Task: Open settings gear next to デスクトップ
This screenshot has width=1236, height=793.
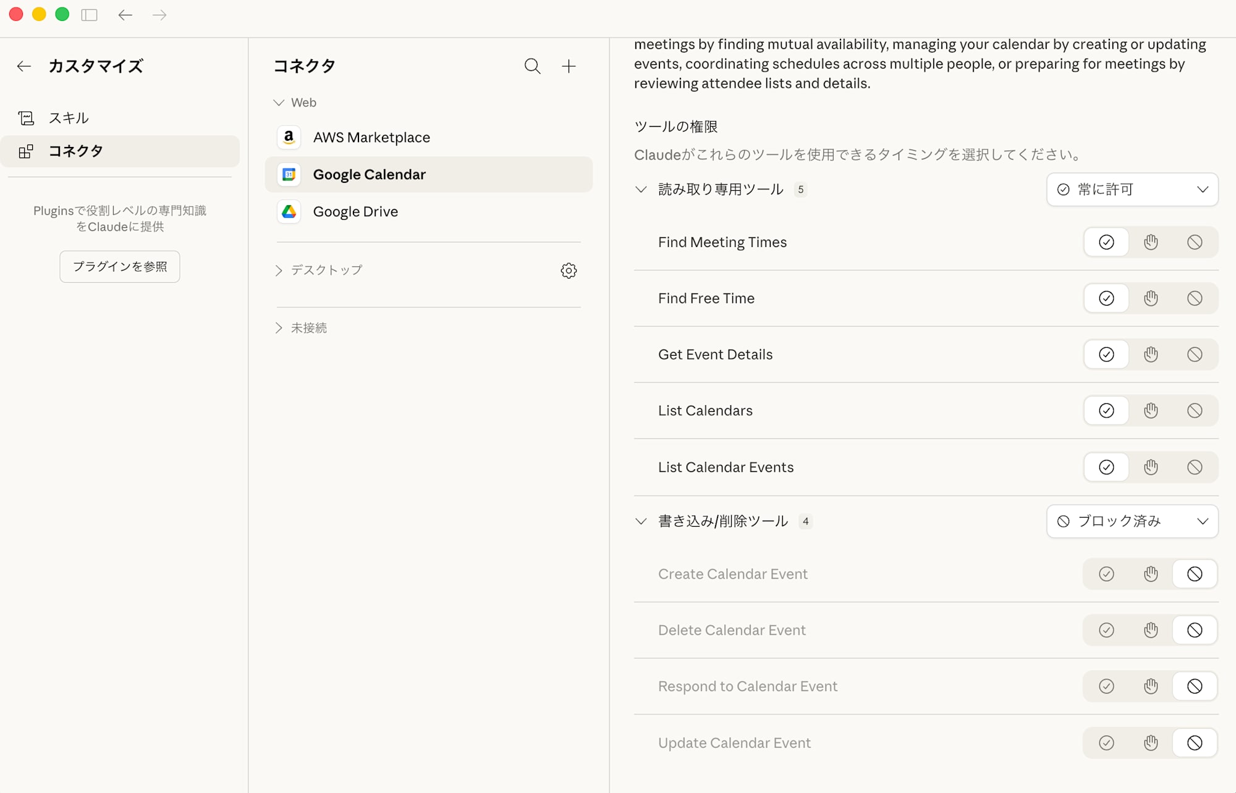Action: [x=568, y=271]
